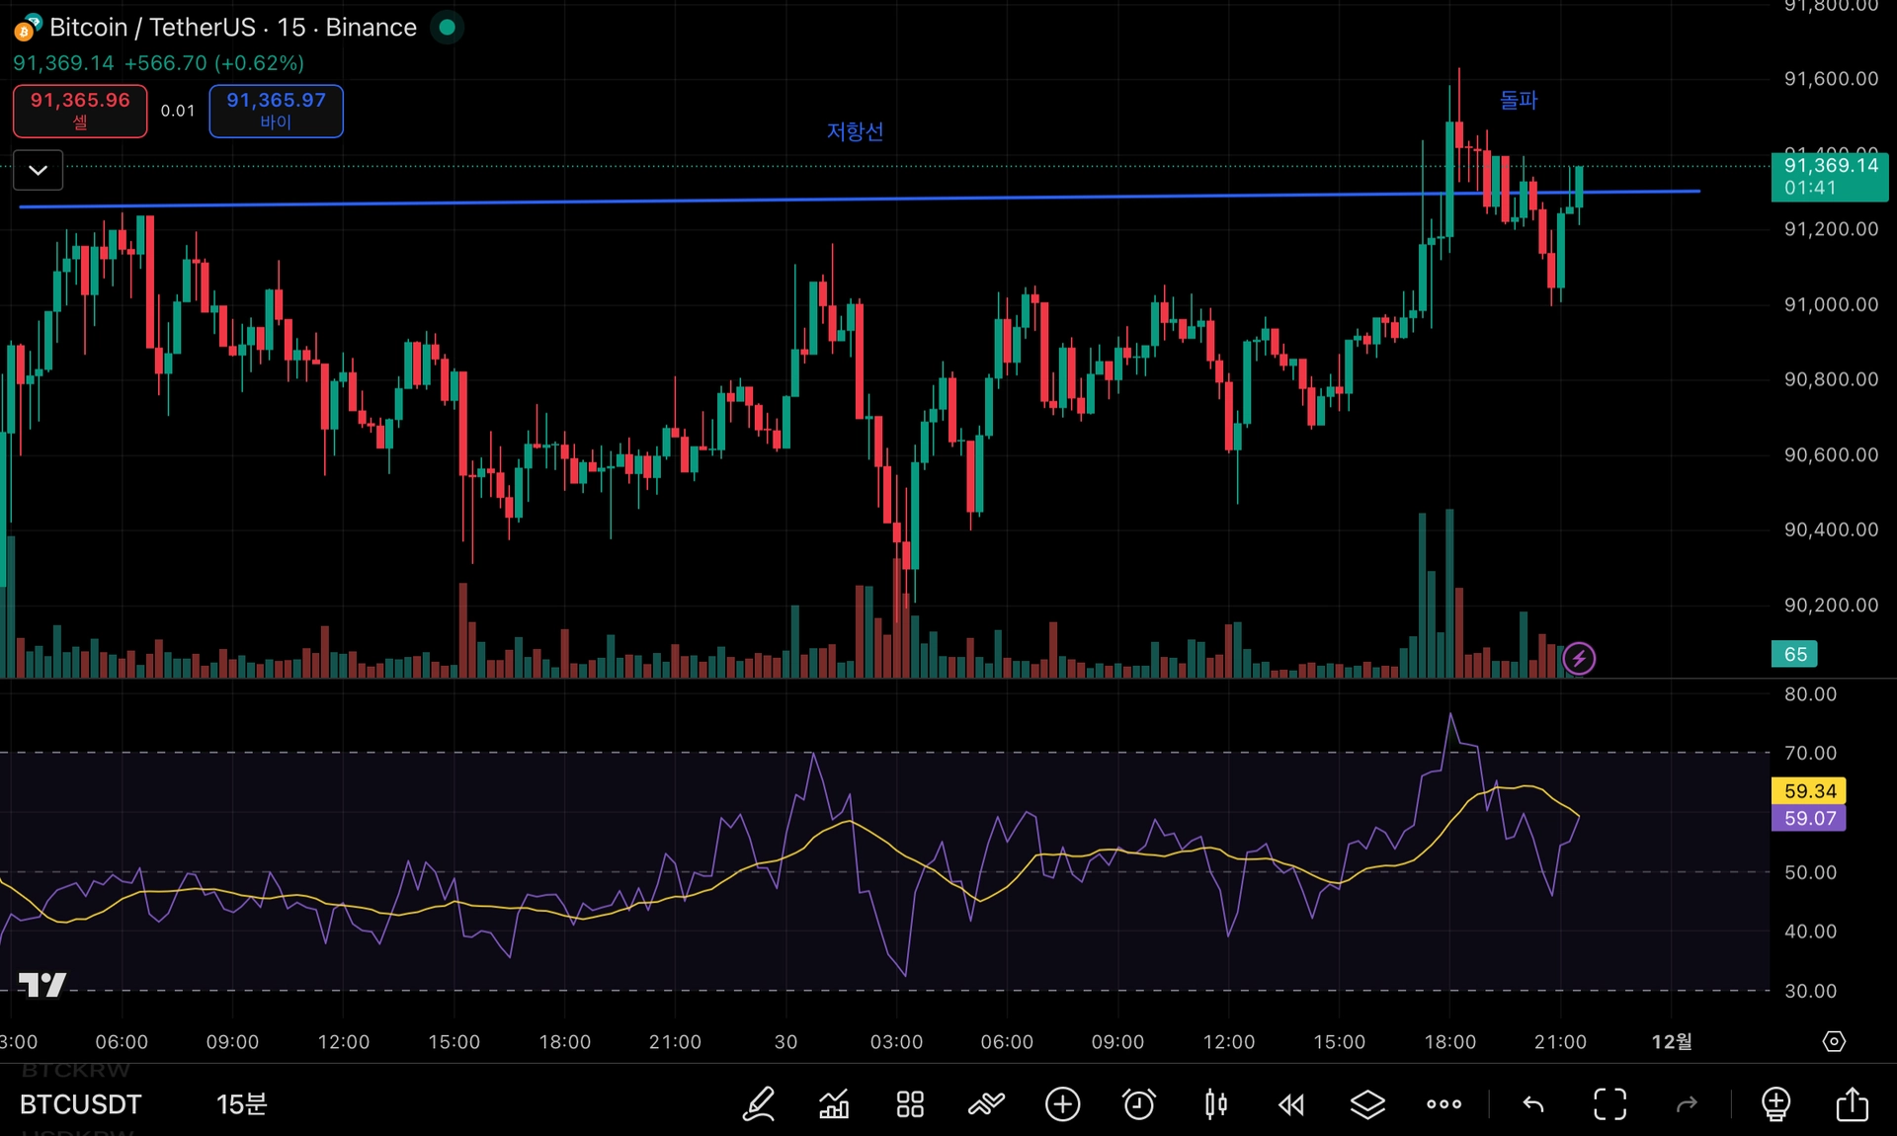Open the candlestick chart type icon
1897x1136 pixels.
click(1215, 1103)
